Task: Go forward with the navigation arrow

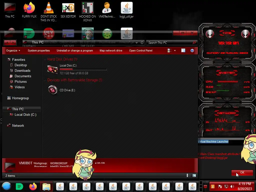Action: coord(13,42)
